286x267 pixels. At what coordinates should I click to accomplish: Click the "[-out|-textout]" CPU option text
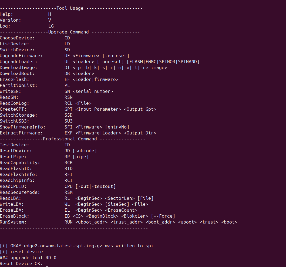tap(95, 186)
